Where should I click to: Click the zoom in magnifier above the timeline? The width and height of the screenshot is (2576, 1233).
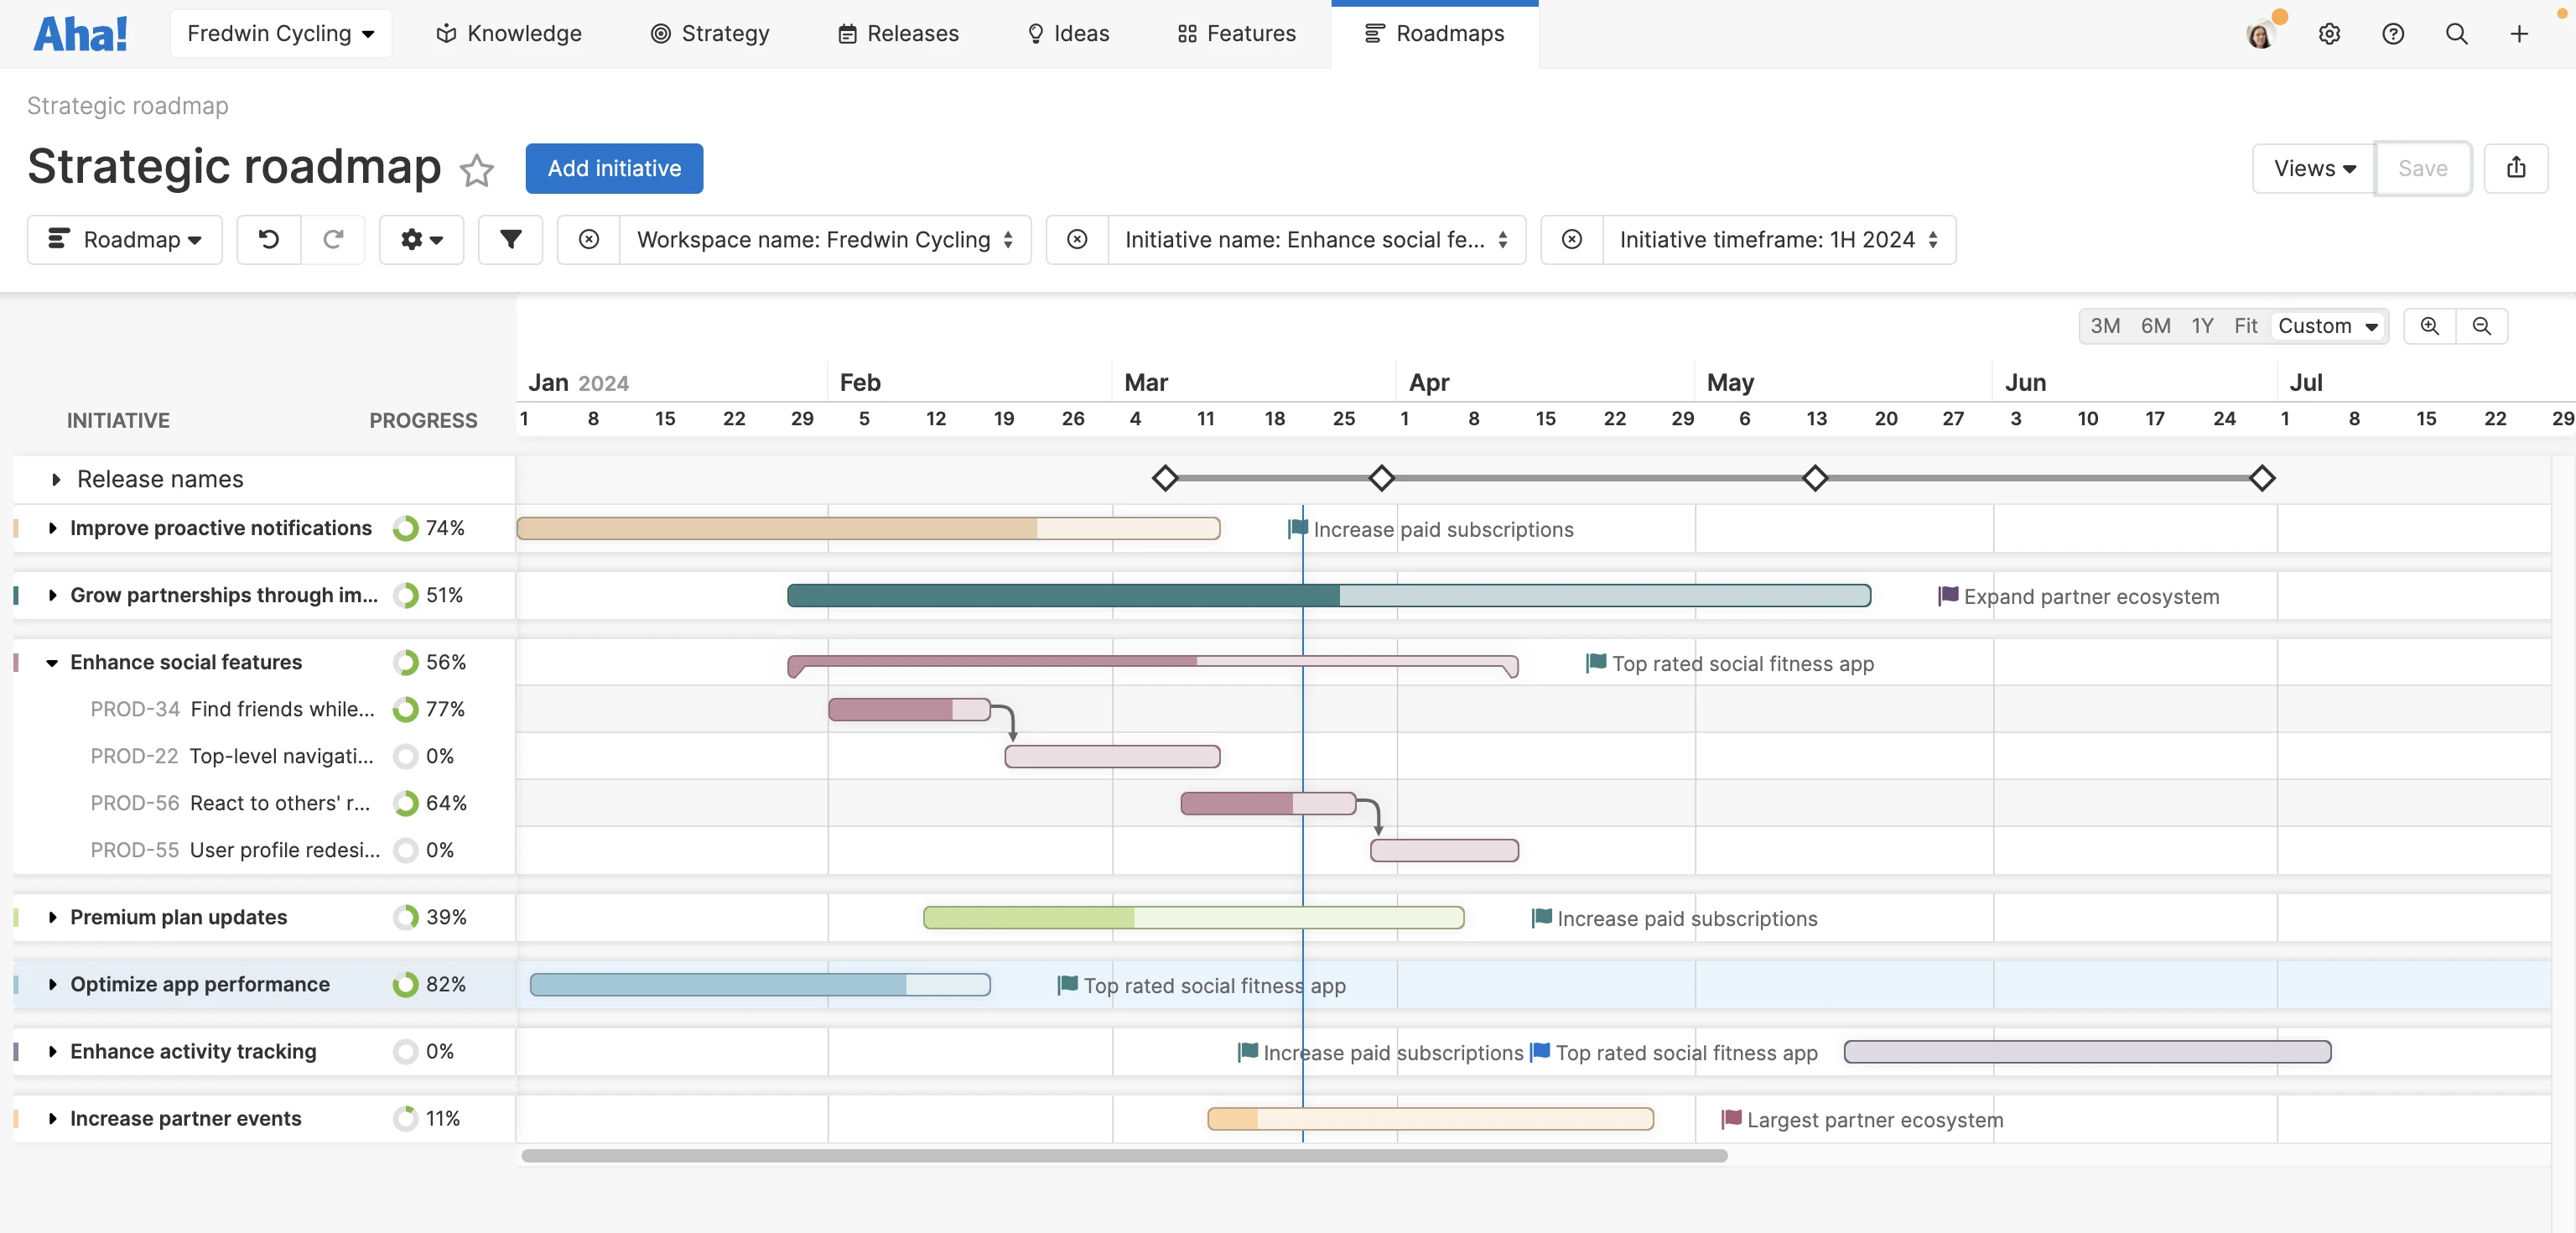click(2430, 325)
